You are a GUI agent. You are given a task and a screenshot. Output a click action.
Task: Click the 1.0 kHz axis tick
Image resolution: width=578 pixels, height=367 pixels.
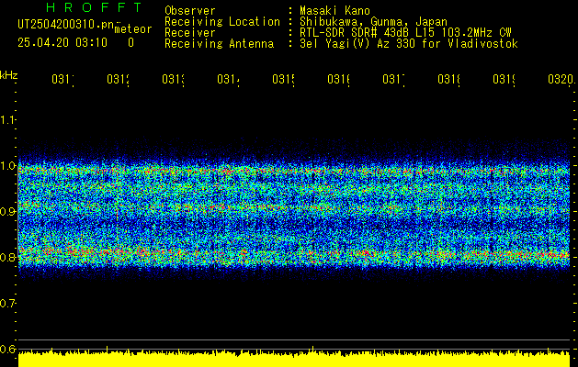point(7,166)
